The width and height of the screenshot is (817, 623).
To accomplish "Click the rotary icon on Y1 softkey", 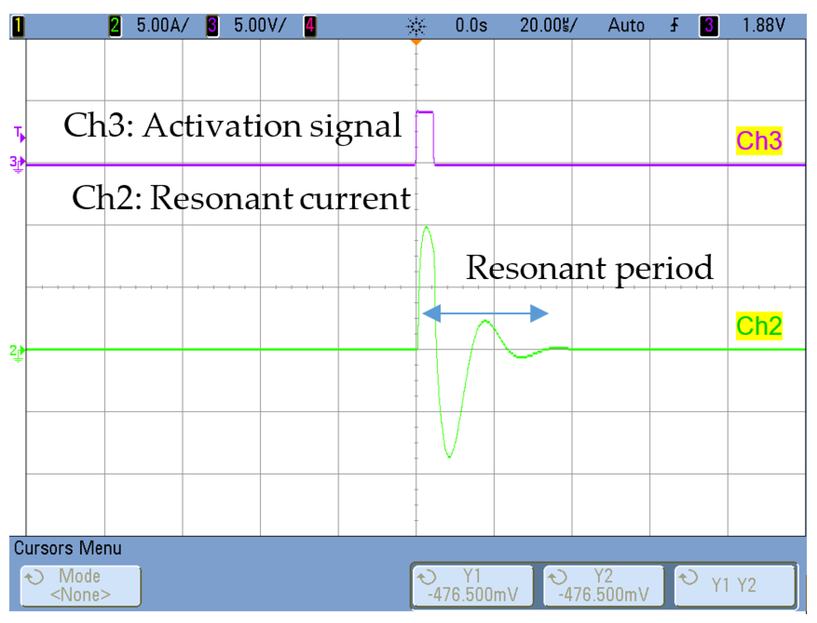I will [426, 577].
